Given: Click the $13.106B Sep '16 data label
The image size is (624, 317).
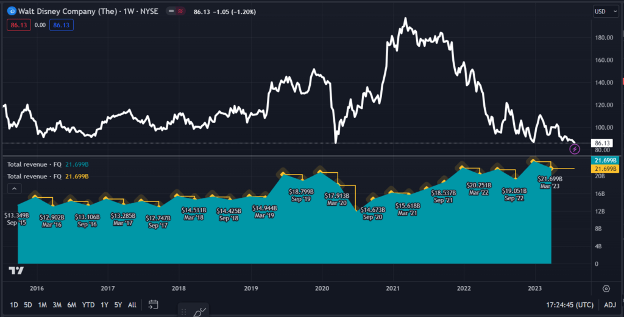Looking at the screenshot, I should click(87, 220).
